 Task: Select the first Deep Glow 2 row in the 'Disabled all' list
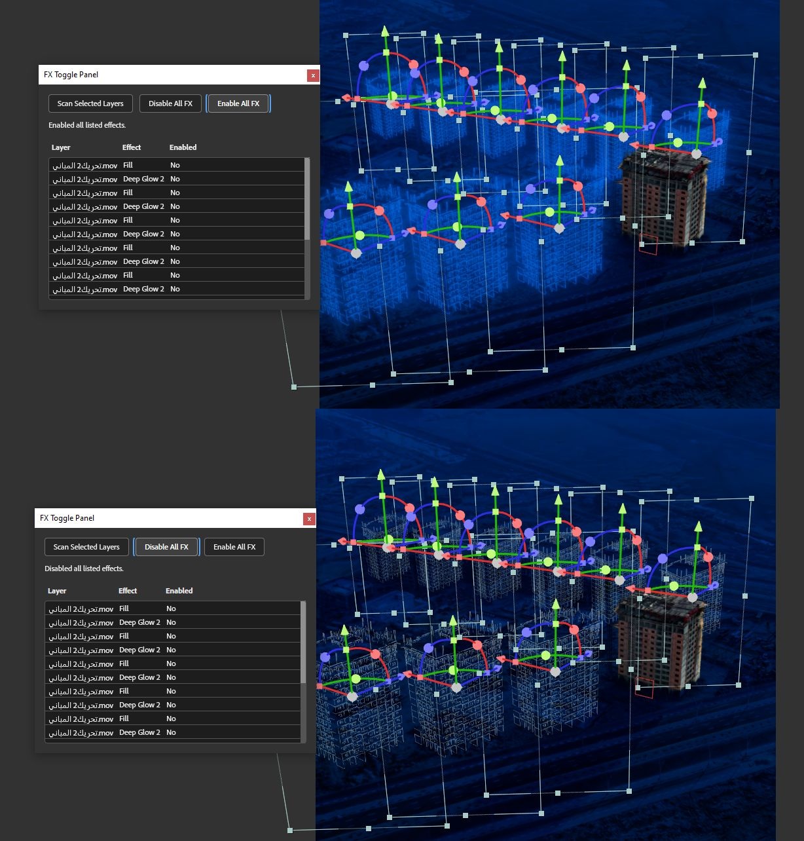click(x=173, y=622)
